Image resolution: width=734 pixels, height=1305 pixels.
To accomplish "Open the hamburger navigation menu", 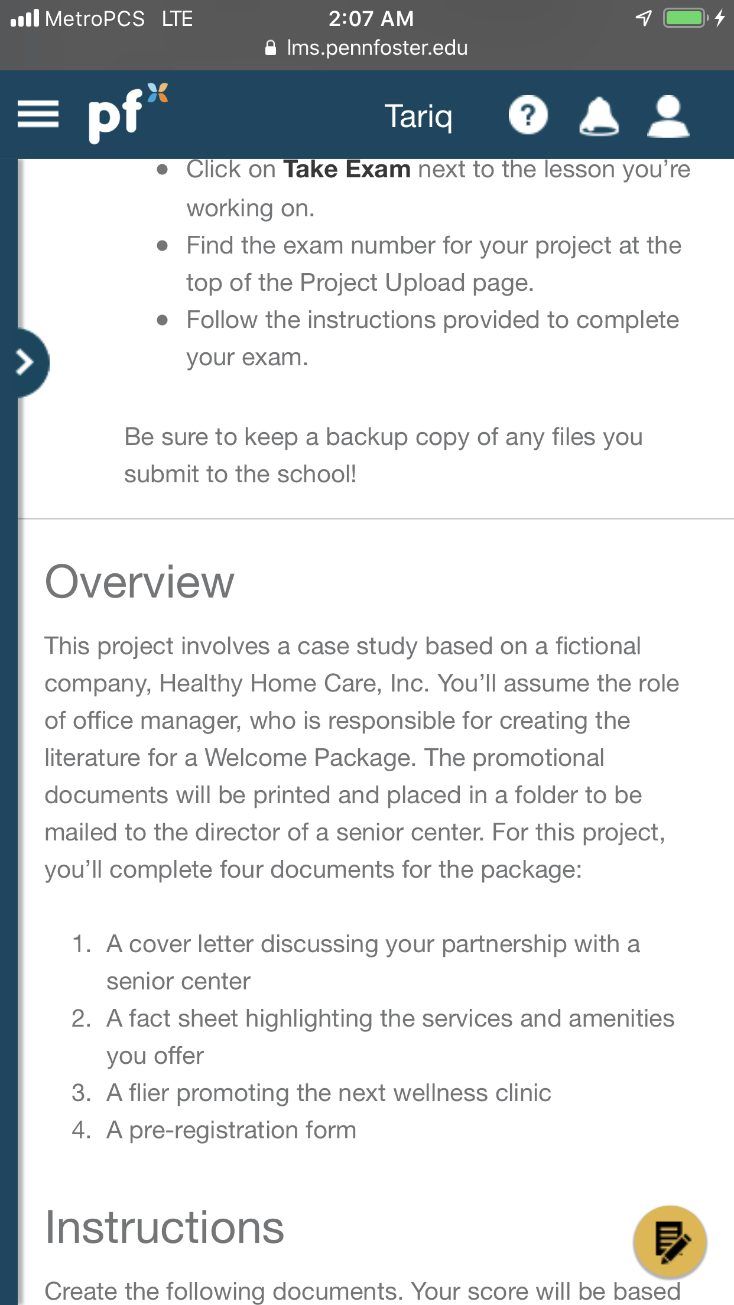I will (38, 114).
